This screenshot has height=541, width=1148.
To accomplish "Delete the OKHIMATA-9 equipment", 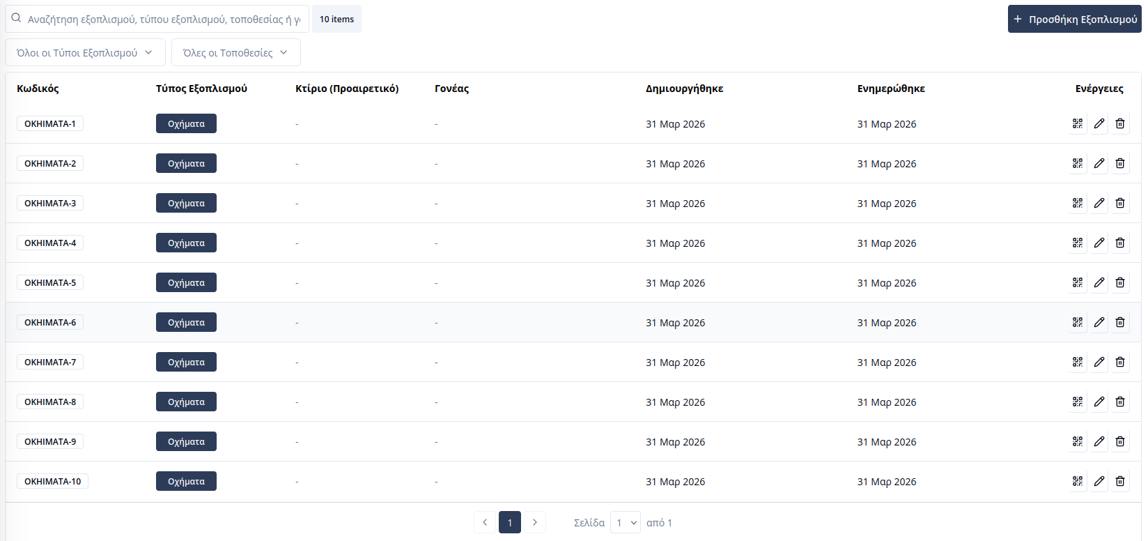I will (1120, 441).
